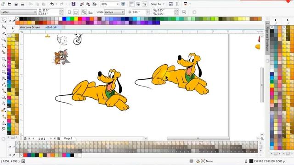
Task: Toggle the Current Page layout button
Action: click(90, 12)
